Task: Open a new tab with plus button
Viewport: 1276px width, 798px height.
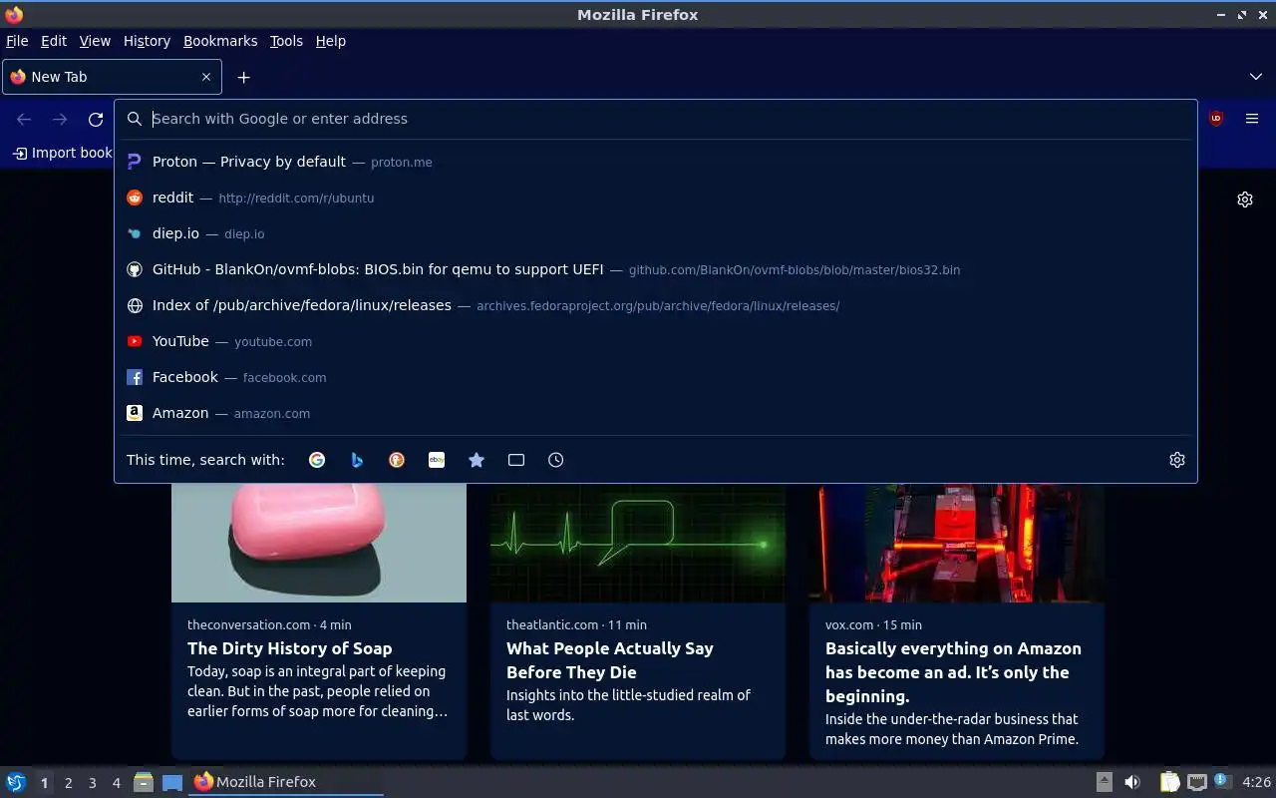Action: point(243,77)
